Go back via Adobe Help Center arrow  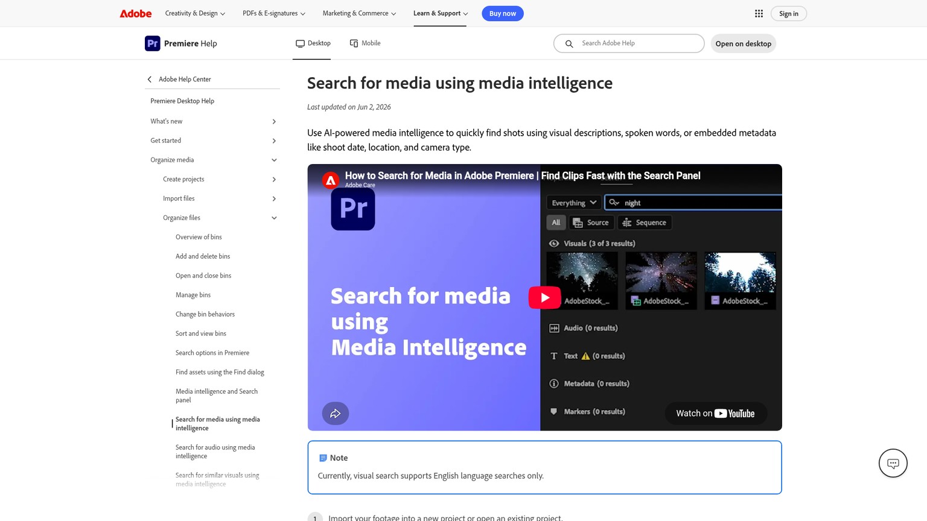[x=150, y=79]
